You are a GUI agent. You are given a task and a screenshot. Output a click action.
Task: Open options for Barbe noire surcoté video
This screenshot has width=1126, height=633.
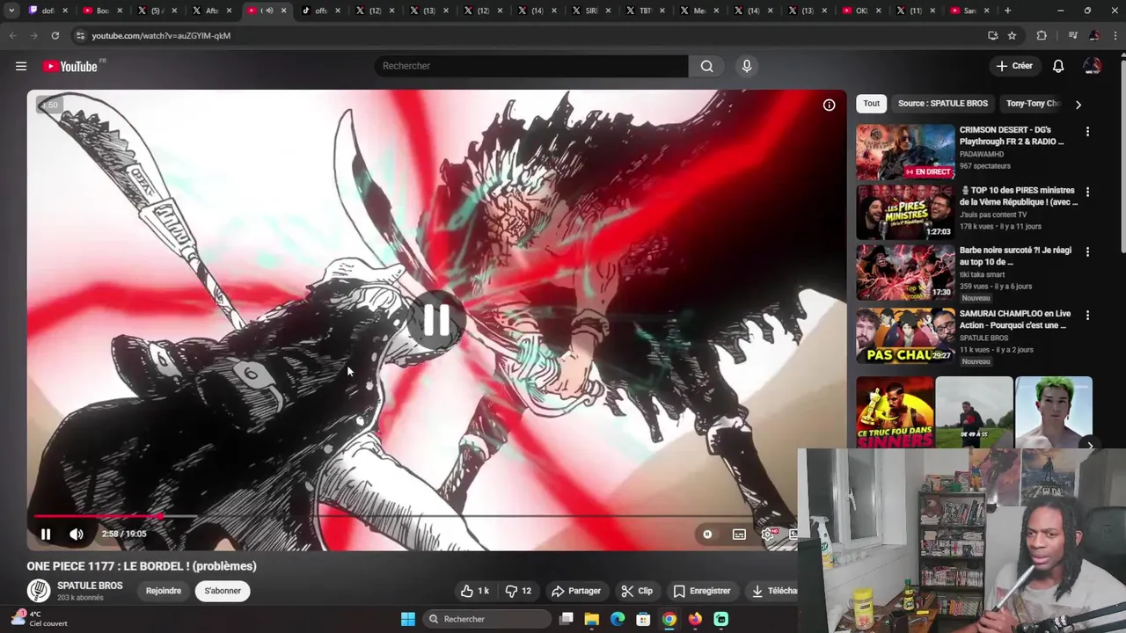coord(1087,251)
